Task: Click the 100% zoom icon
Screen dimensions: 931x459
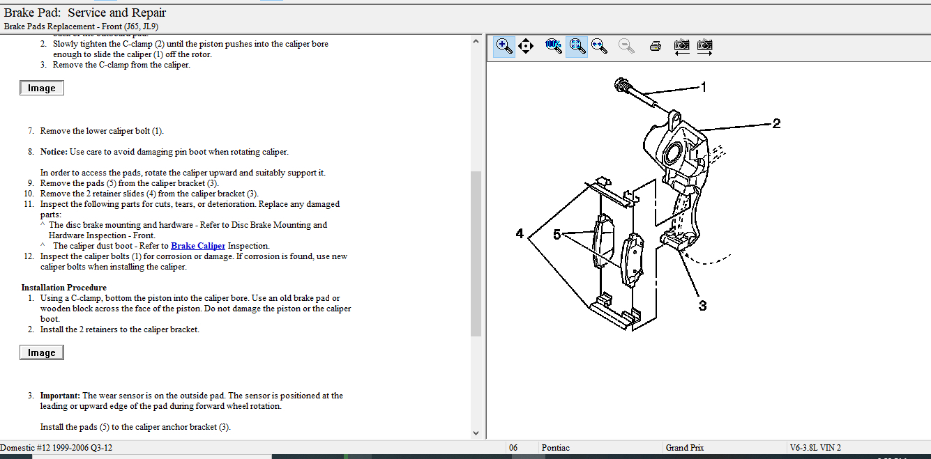Action: (554, 47)
